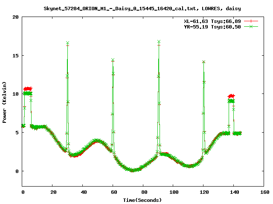
Task: Click the red calibration plateau near time 3 seconds
Action: point(28,89)
